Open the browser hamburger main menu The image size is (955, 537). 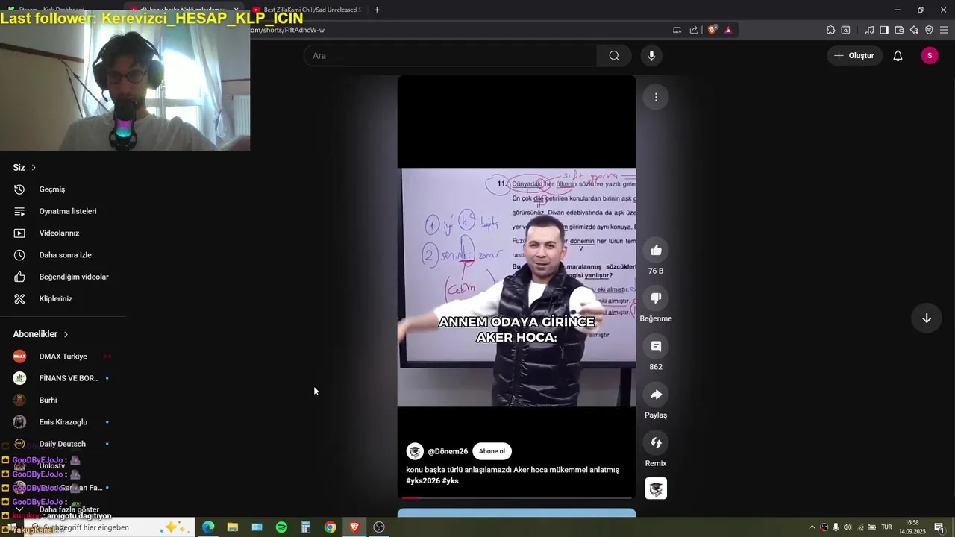pyautogui.click(x=944, y=30)
